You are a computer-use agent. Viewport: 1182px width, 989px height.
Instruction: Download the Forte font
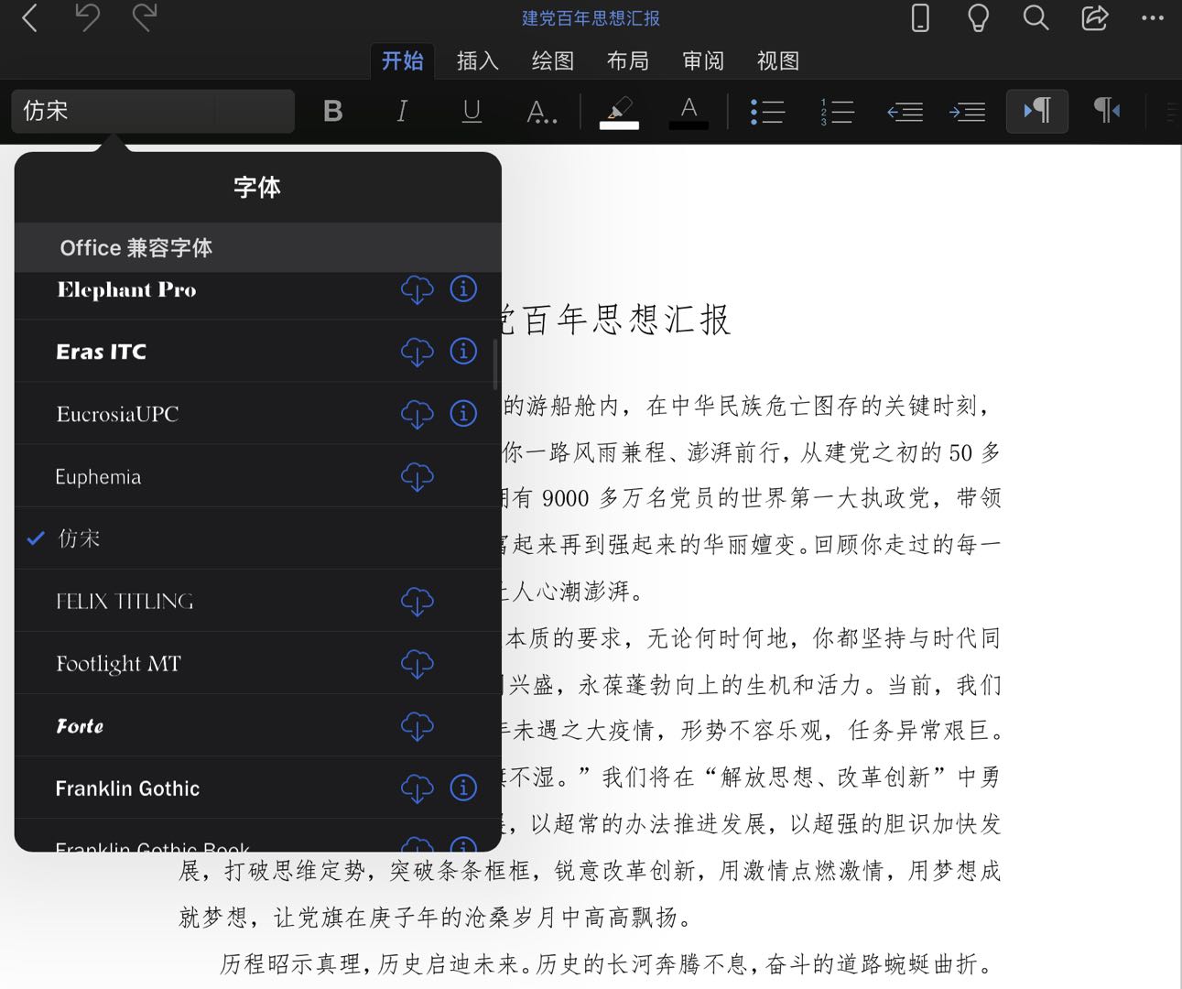[x=417, y=725]
